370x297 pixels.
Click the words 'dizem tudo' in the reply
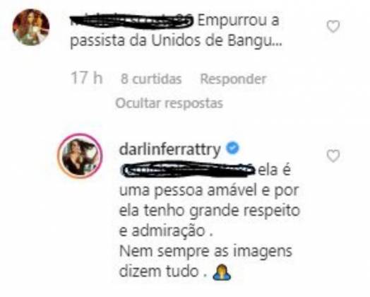pyautogui.click(x=159, y=272)
